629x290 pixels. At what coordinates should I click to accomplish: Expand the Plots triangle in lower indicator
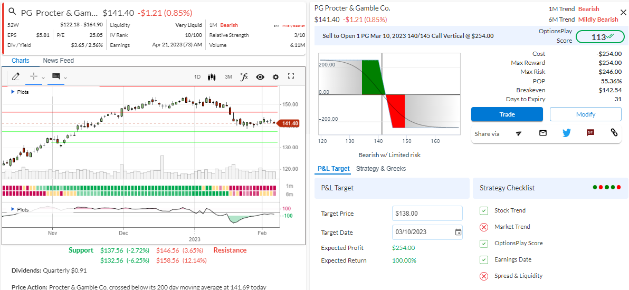[13, 209]
